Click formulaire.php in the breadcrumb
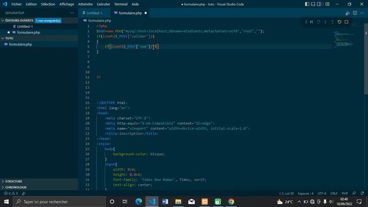Screen dimensions: 368x207 point(99,21)
